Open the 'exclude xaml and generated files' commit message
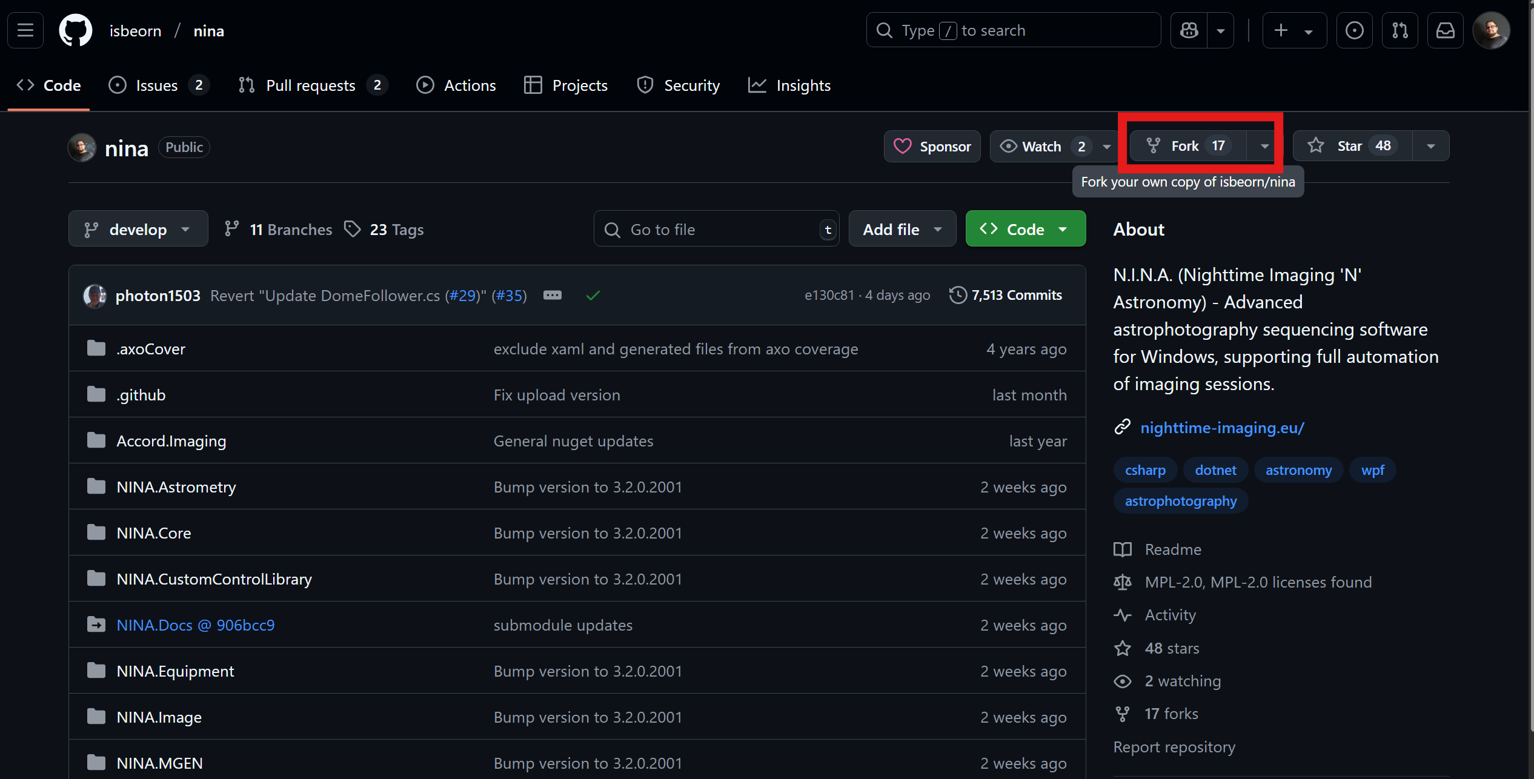 676,349
